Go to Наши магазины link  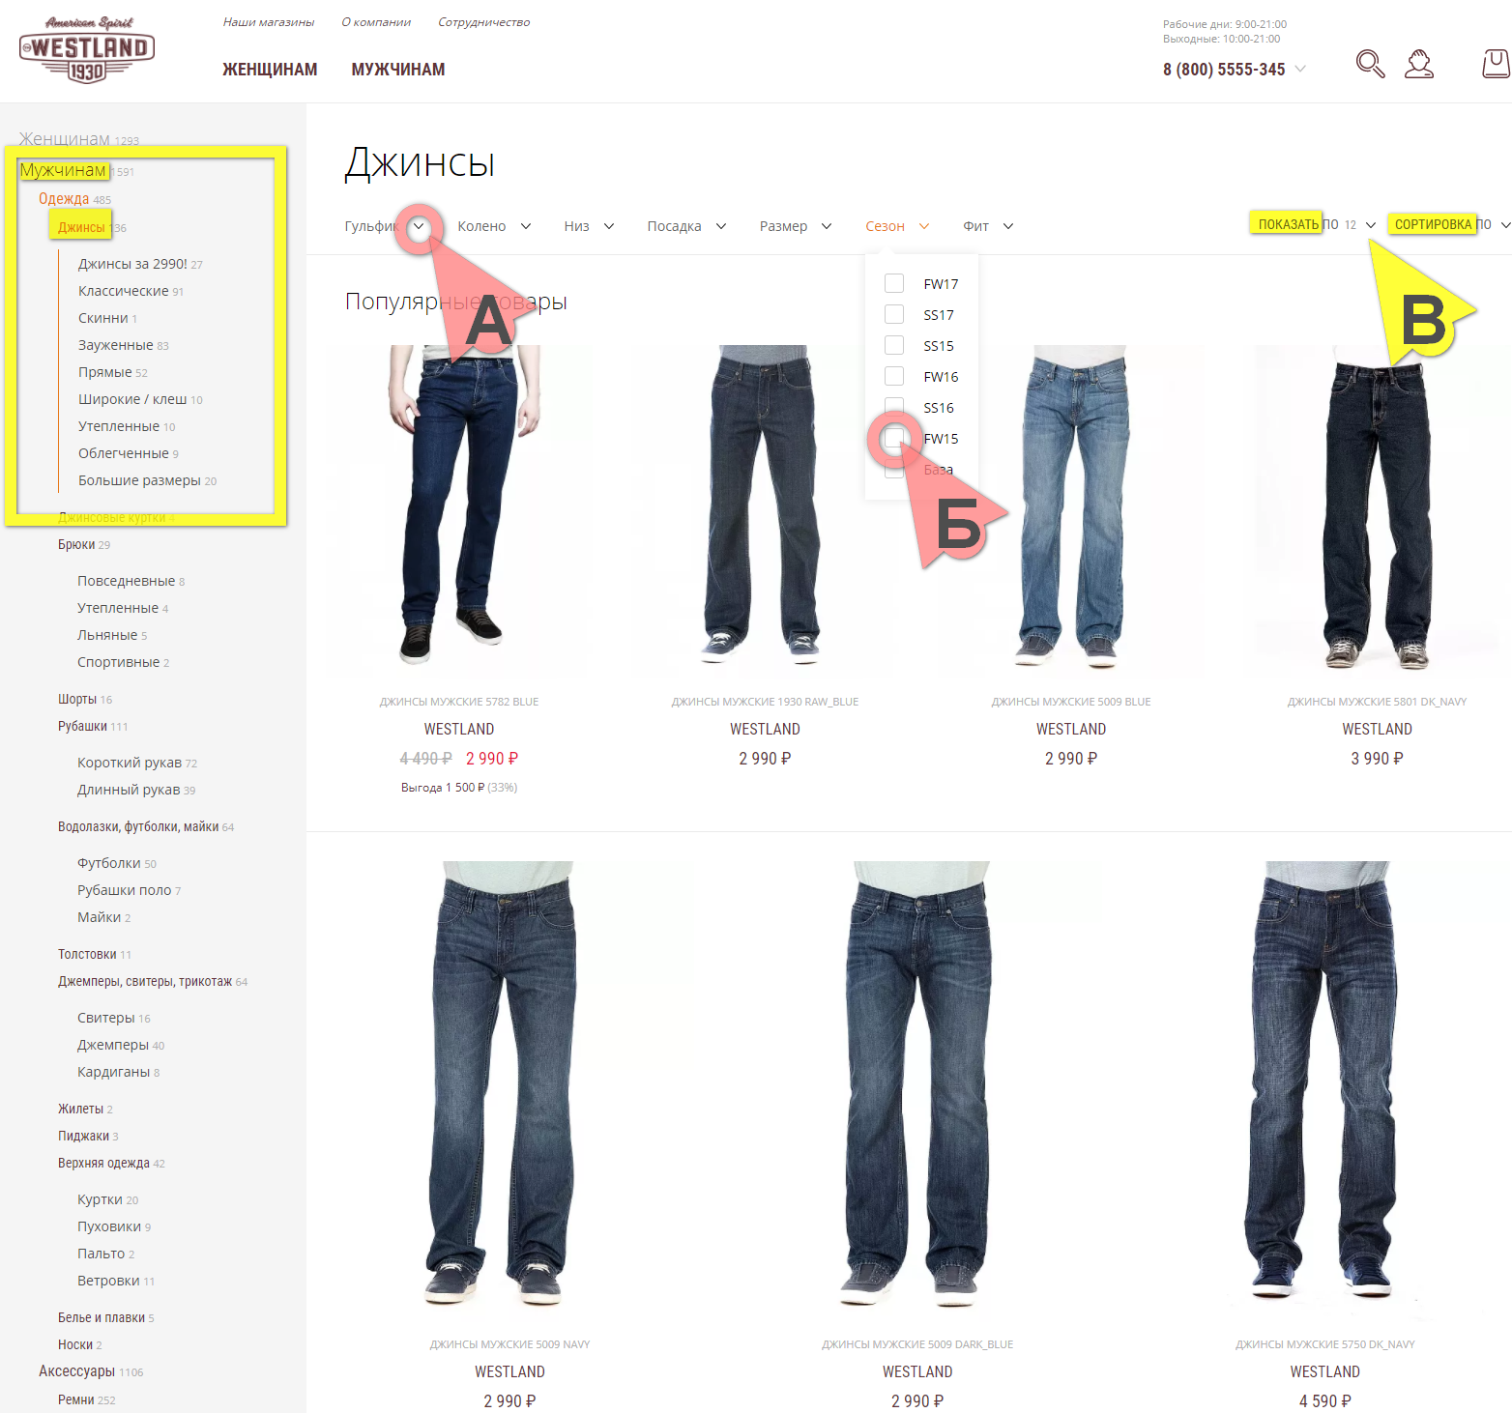(x=269, y=22)
